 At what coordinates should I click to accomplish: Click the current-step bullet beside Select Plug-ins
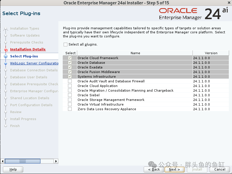pos(6,56)
